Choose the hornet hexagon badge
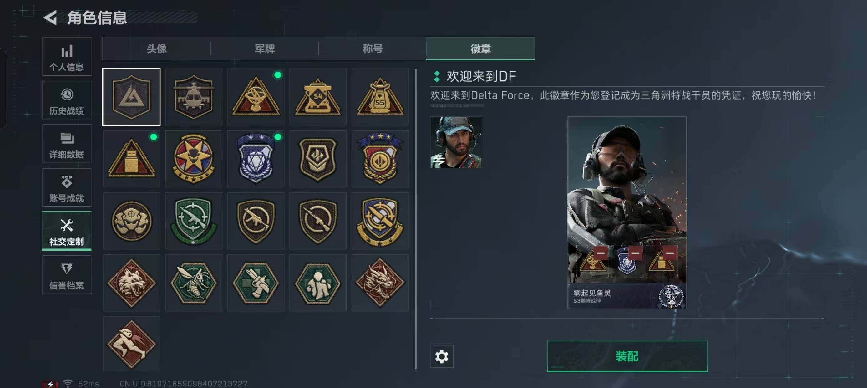The width and height of the screenshot is (867, 388). click(194, 283)
